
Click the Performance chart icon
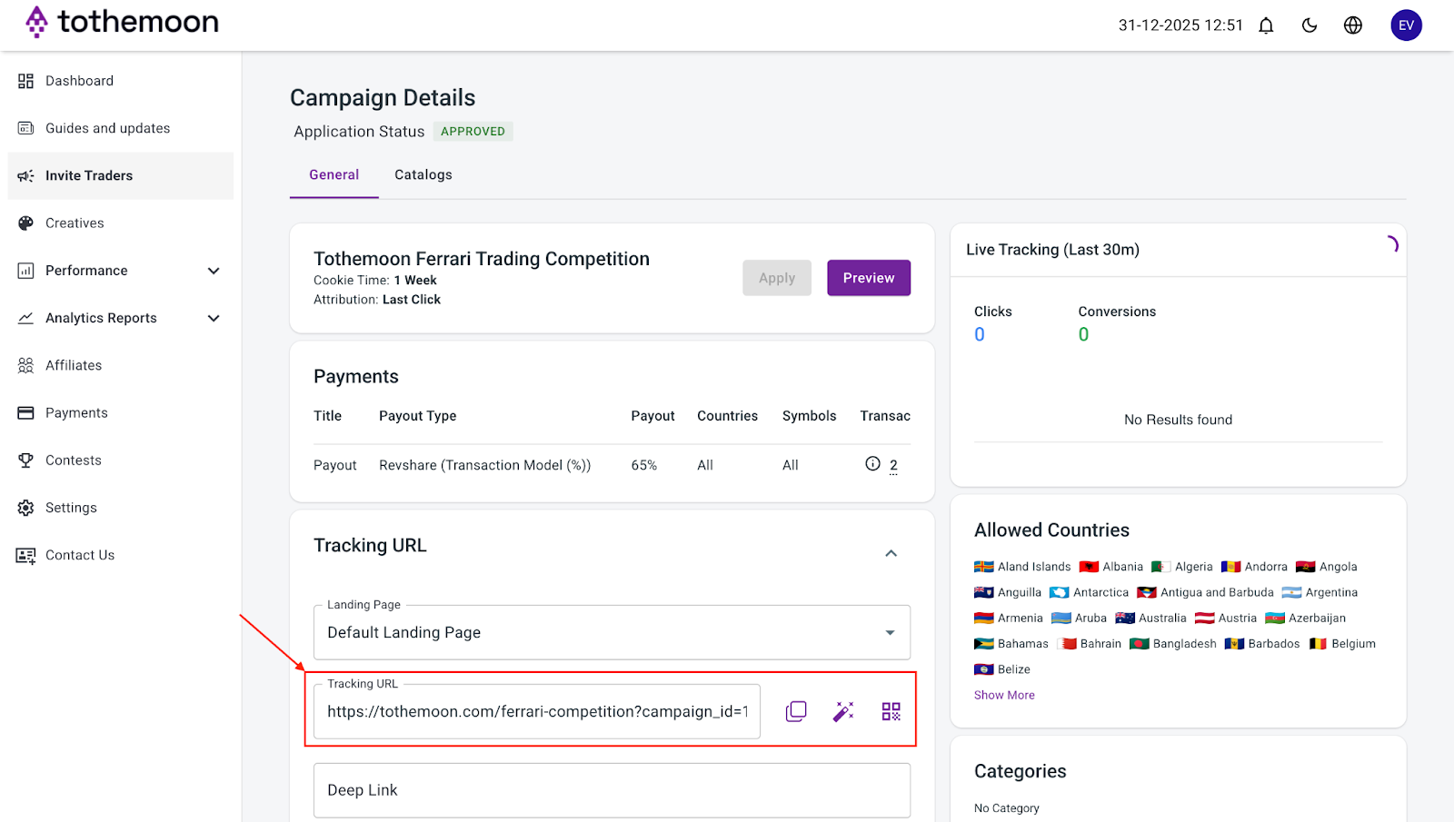pos(25,271)
